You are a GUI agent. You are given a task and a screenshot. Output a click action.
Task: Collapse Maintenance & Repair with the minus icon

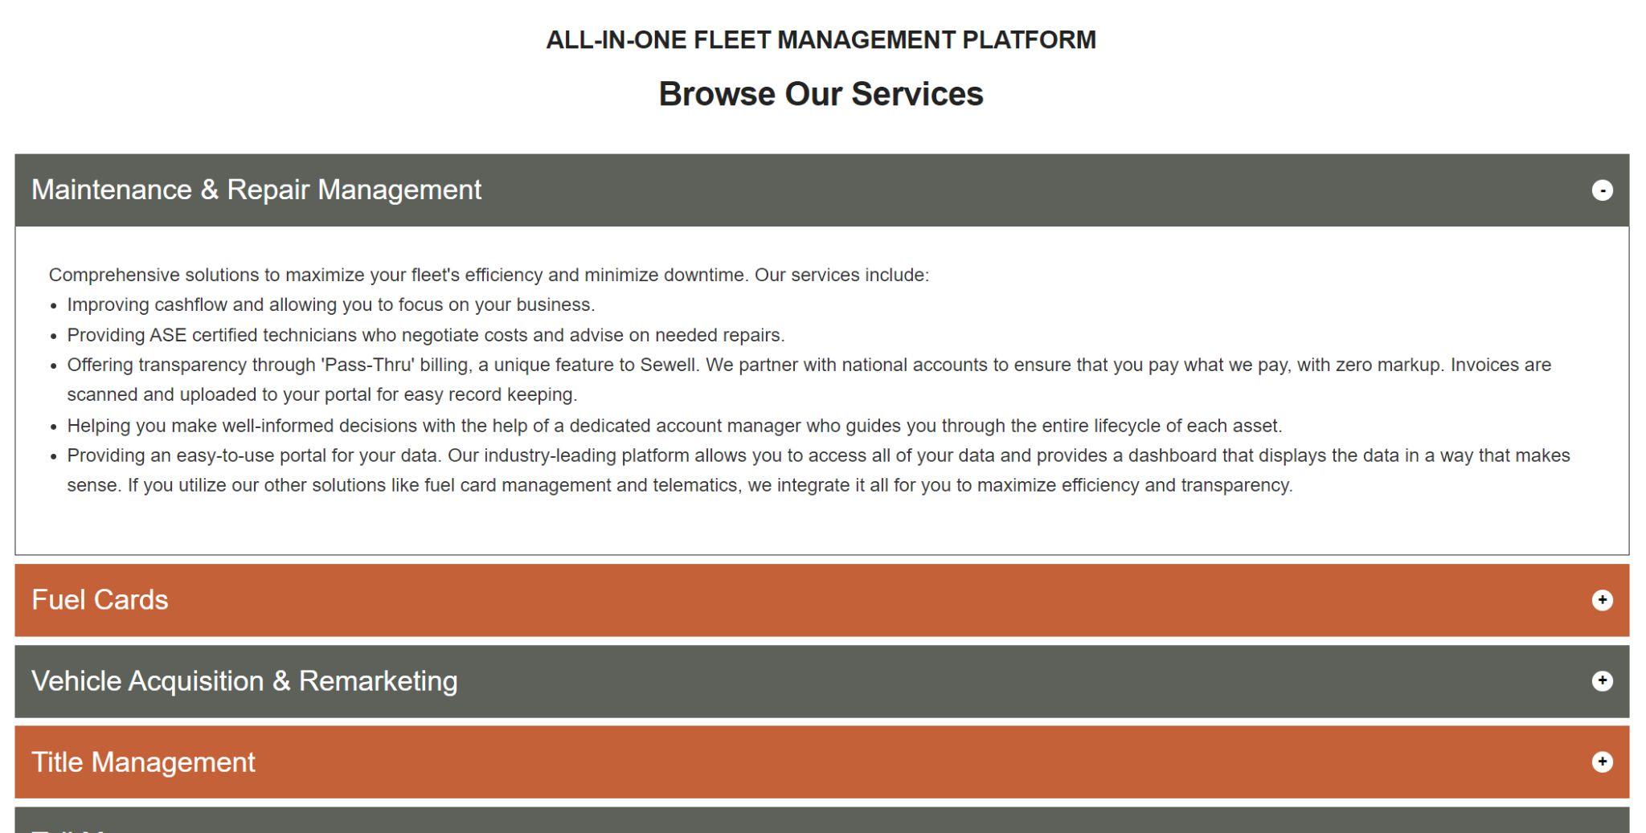[x=1602, y=190]
